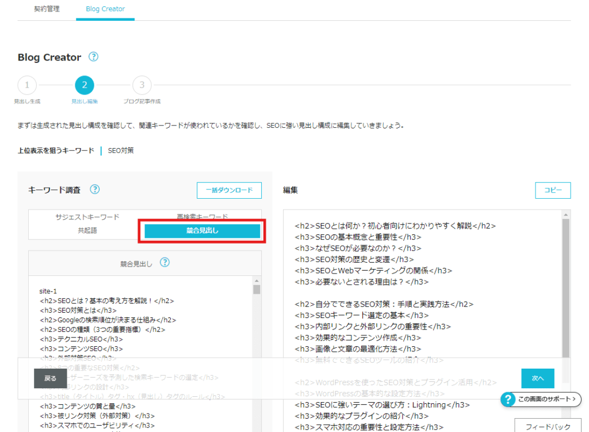Open the フィードバック button
Image resolution: width=589 pixels, height=432 pixels.
[548, 426]
